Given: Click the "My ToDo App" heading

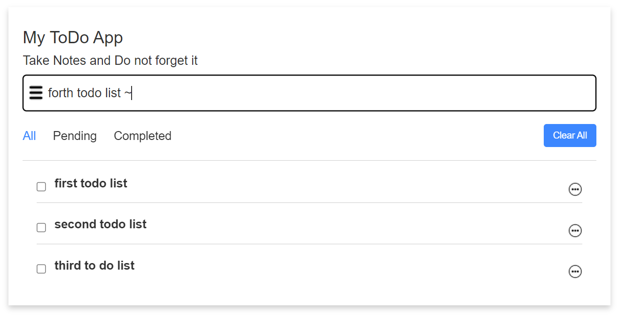Looking at the screenshot, I should (x=73, y=38).
